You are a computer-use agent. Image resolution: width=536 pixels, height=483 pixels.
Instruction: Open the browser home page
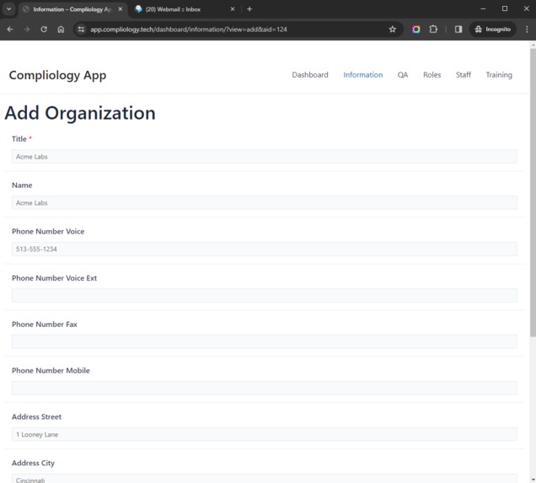[61, 30]
